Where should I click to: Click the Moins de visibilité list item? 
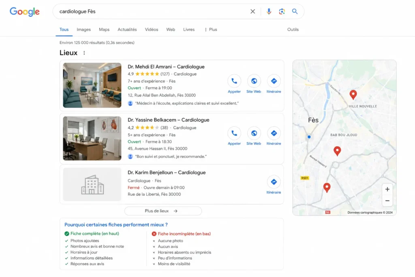[x=174, y=264]
